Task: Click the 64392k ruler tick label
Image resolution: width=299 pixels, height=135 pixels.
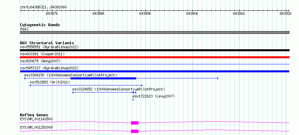Action: pyautogui.click(x=286, y=13)
